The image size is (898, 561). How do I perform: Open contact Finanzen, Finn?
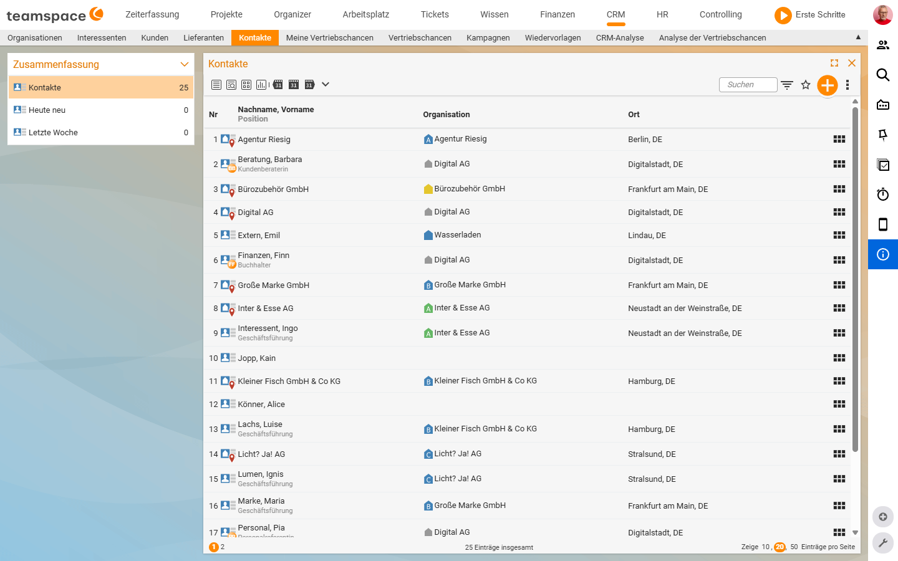click(x=263, y=256)
